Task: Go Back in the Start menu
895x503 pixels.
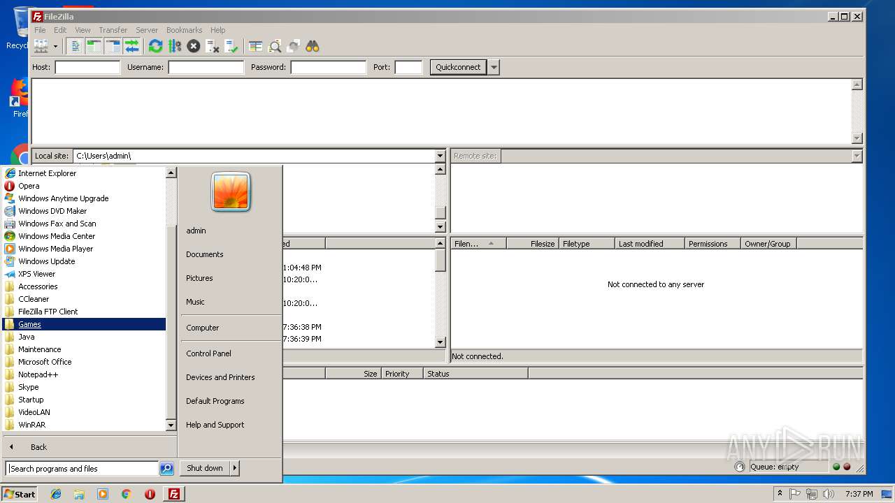Action: coord(89,447)
